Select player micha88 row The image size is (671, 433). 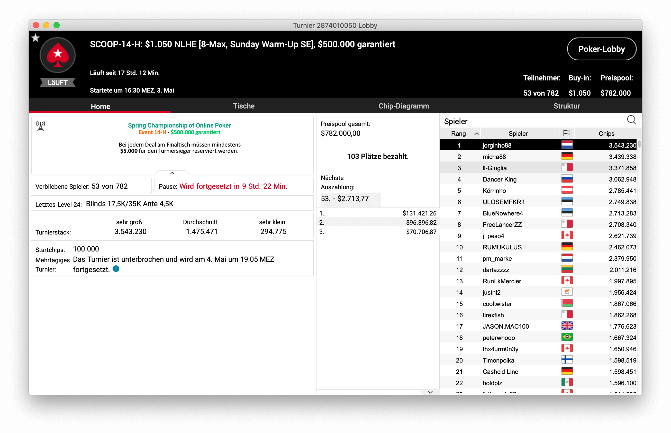coord(494,157)
